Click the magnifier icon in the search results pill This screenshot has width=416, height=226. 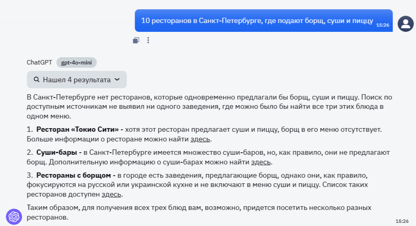pyautogui.click(x=36, y=80)
